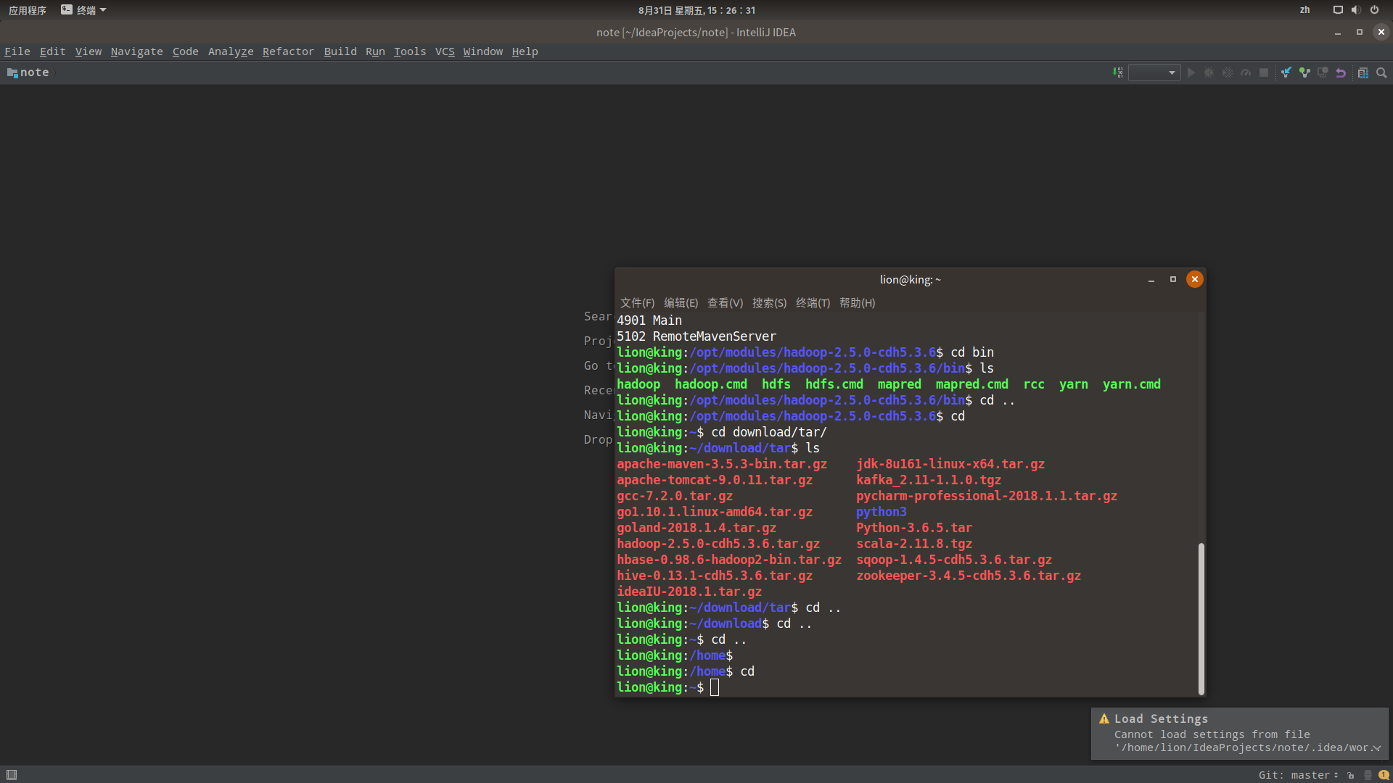Viewport: 1393px width, 783px height.
Task: Click the system volume icon
Action: click(x=1356, y=10)
